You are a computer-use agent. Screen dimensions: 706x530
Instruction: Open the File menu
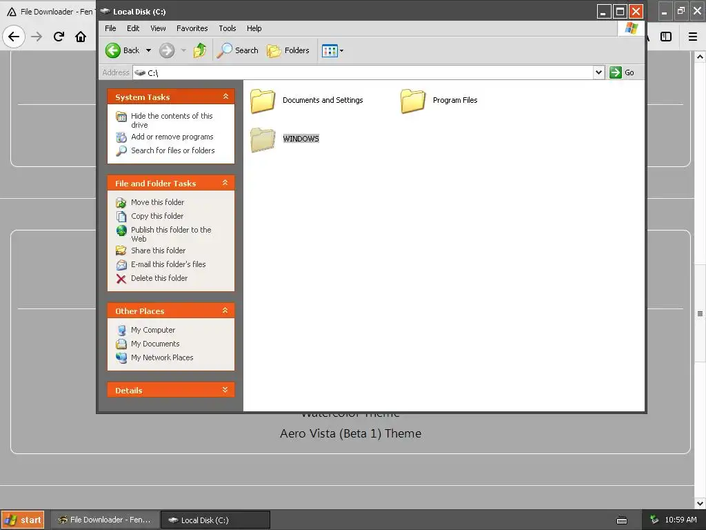pyautogui.click(x=110, y=28)
